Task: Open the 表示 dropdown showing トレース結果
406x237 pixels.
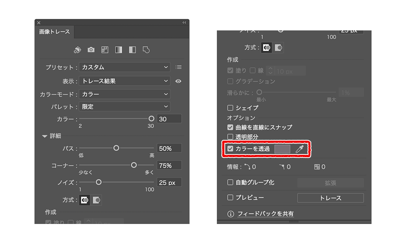Action: pyautogui.click(x=124, y=81)
